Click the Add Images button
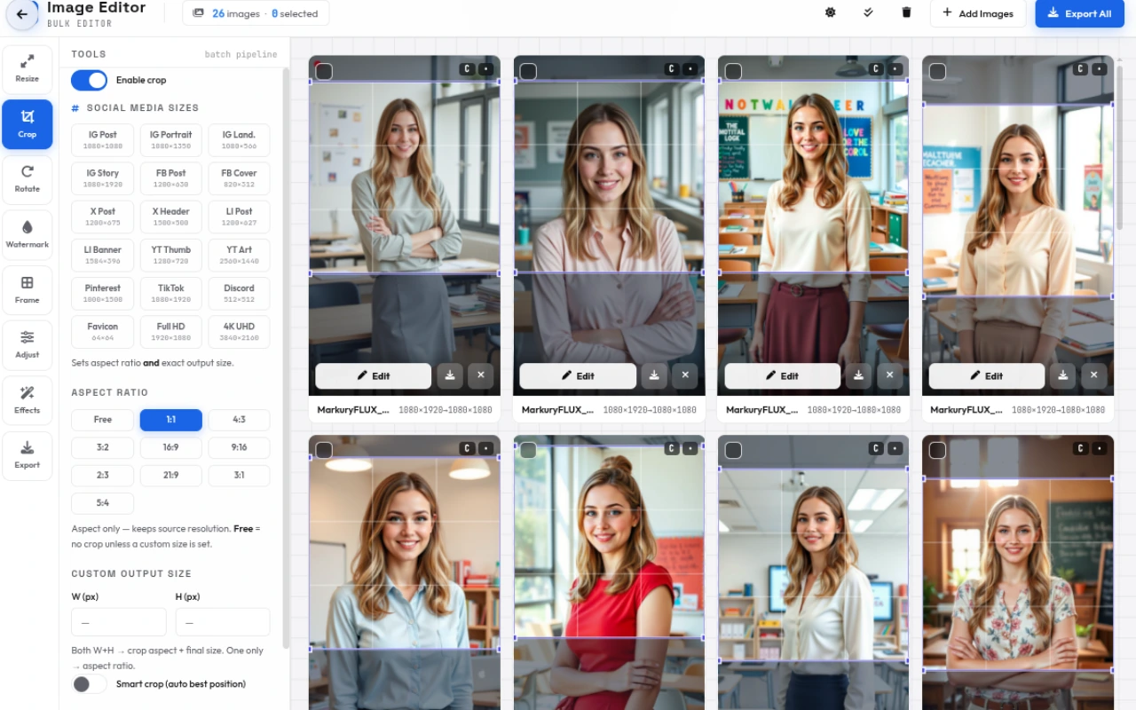This screenshot has width=1136, height=710. tap(978, 13)
